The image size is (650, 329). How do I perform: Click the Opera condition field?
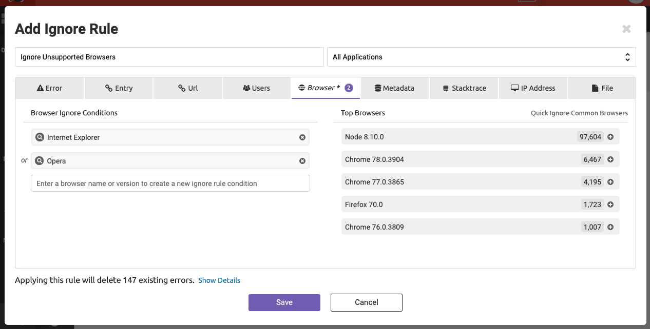(x=170, y=161)
